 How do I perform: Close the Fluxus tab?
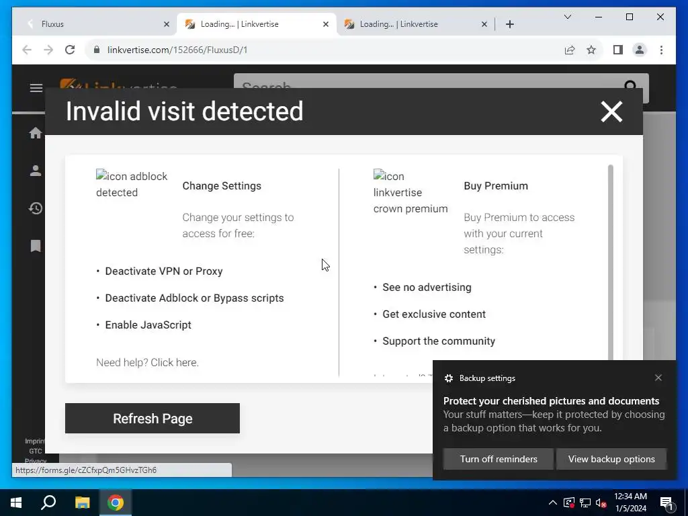click(x=167, y=24)
